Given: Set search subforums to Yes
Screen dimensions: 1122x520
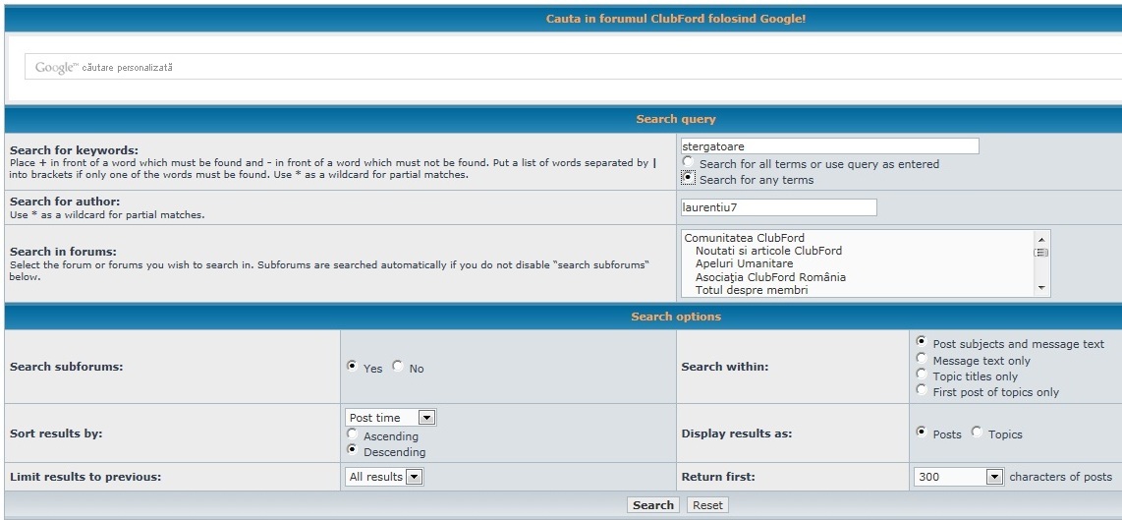Looking at the screenshot, I should (353, 367).
